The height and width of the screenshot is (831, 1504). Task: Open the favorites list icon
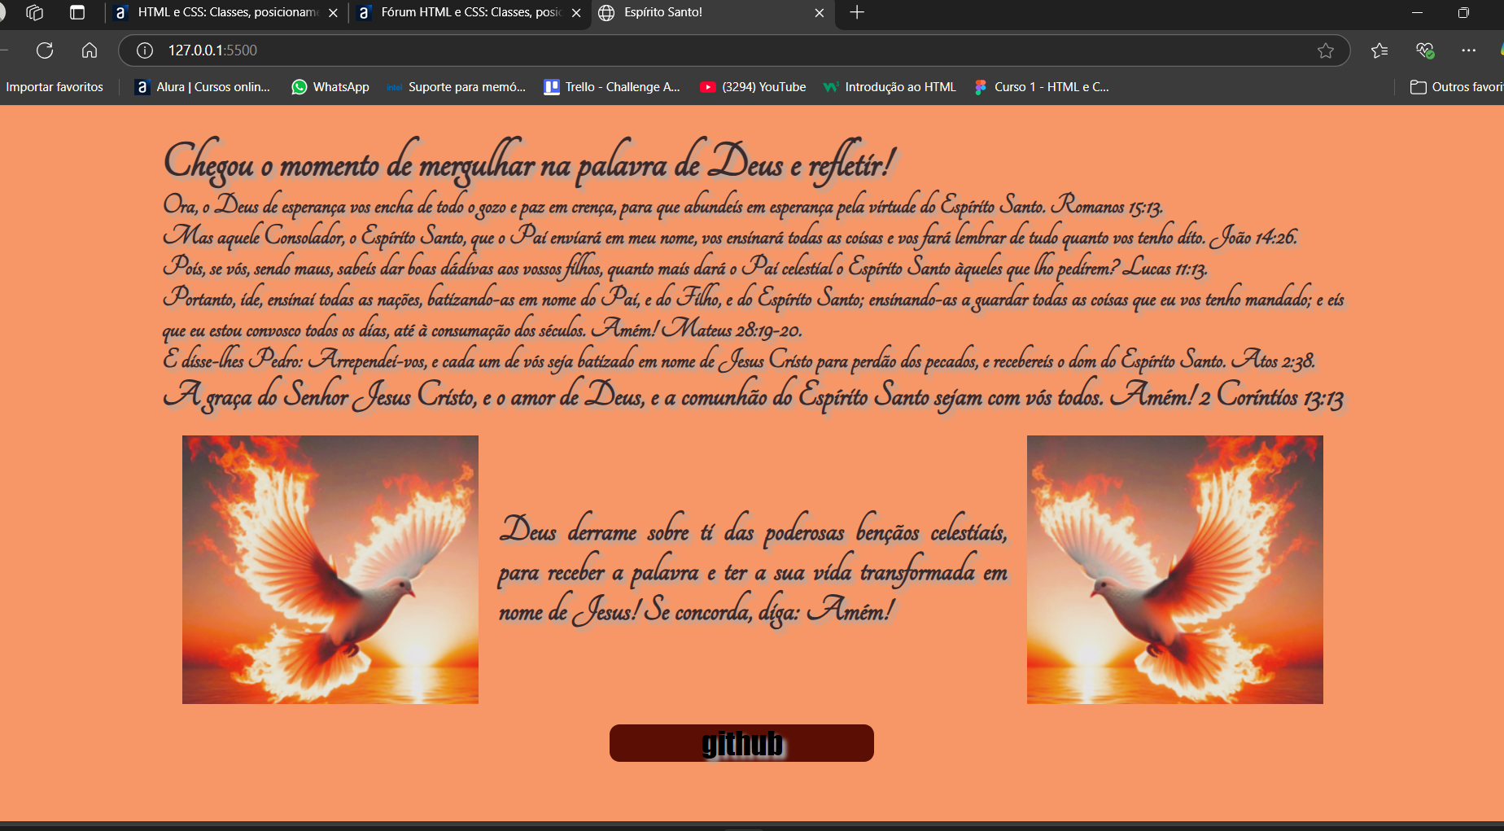[x=1379, y=50]
